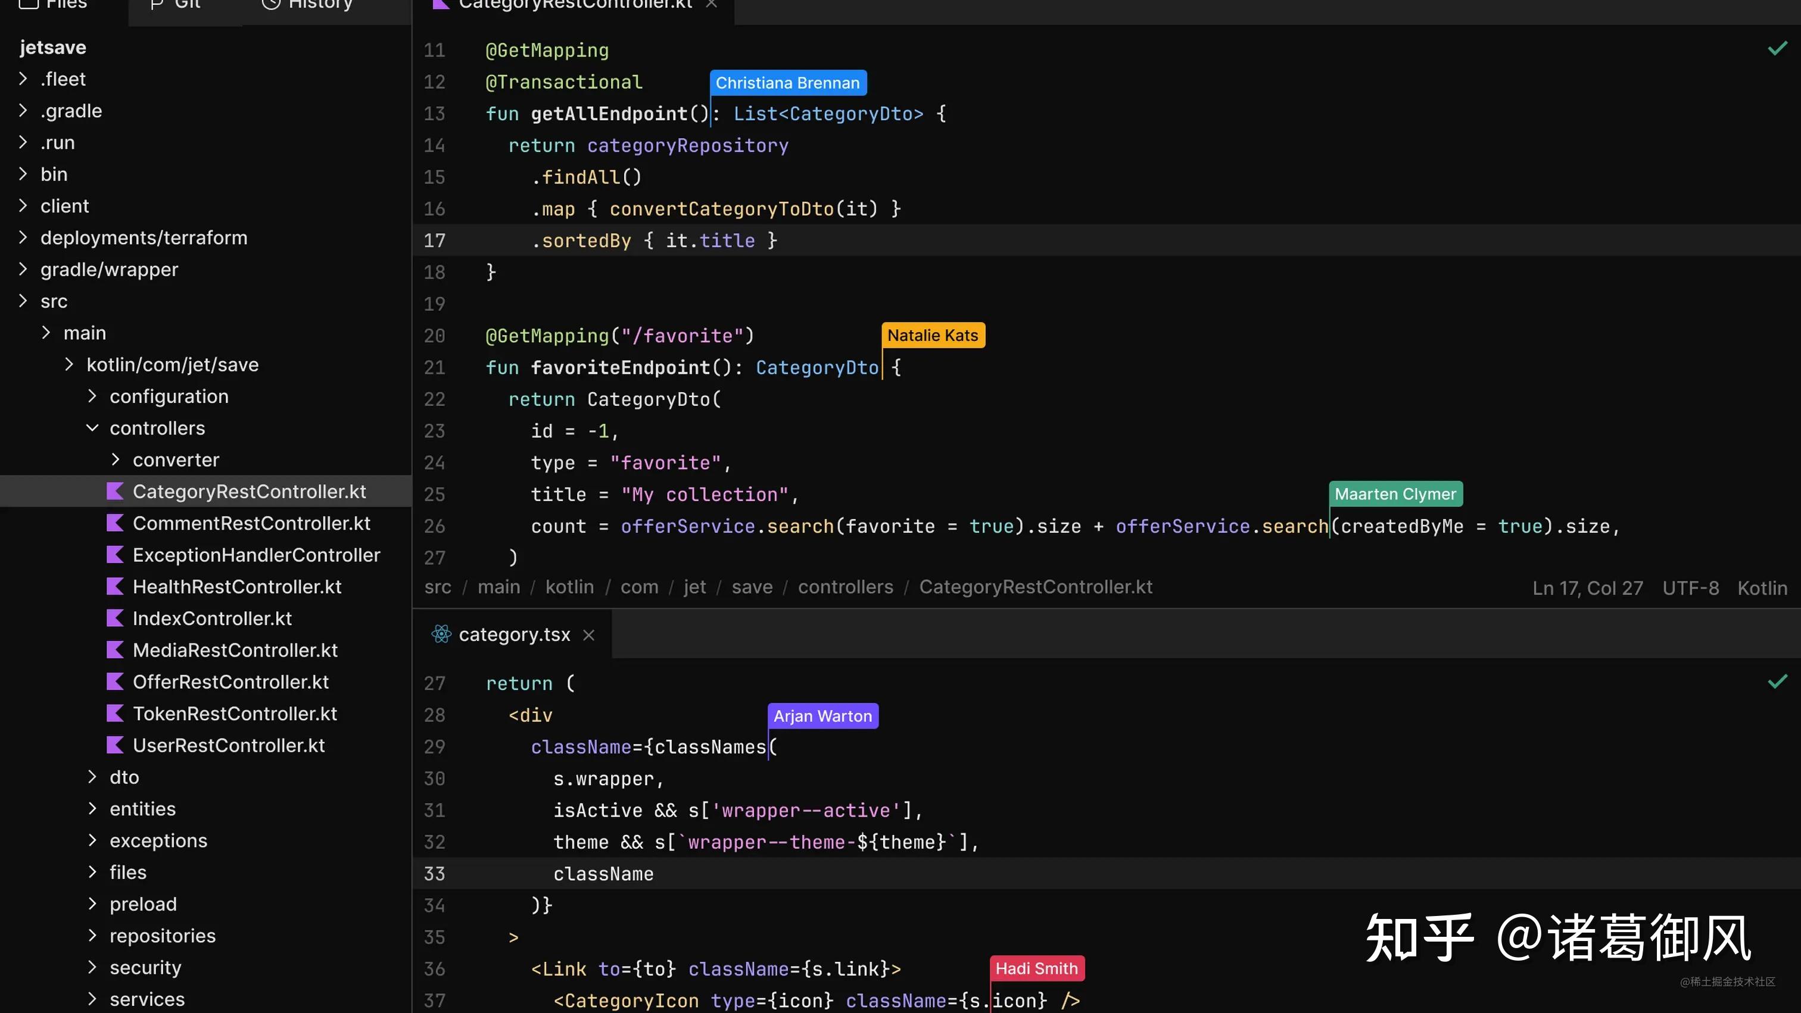Click controllers in the breadcrumb path

[845, 587]
